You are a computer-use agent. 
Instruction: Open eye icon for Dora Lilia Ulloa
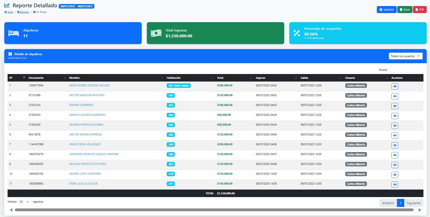tap(394, 185)
